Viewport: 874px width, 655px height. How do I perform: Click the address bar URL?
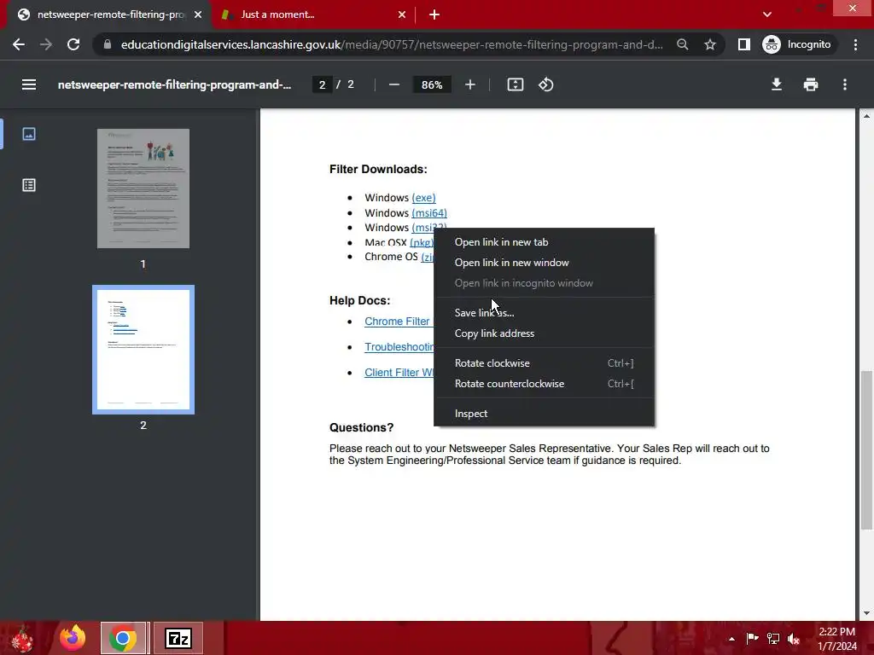(x=392, y=44)
